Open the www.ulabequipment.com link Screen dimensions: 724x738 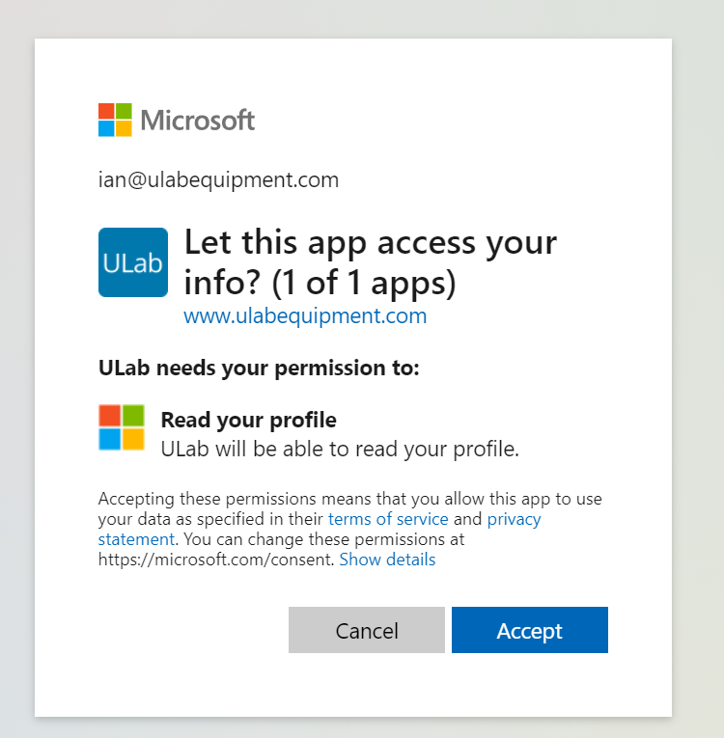(305, 315)
